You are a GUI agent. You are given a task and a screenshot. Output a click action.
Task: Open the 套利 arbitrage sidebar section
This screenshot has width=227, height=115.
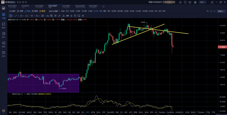coord(4,25)
